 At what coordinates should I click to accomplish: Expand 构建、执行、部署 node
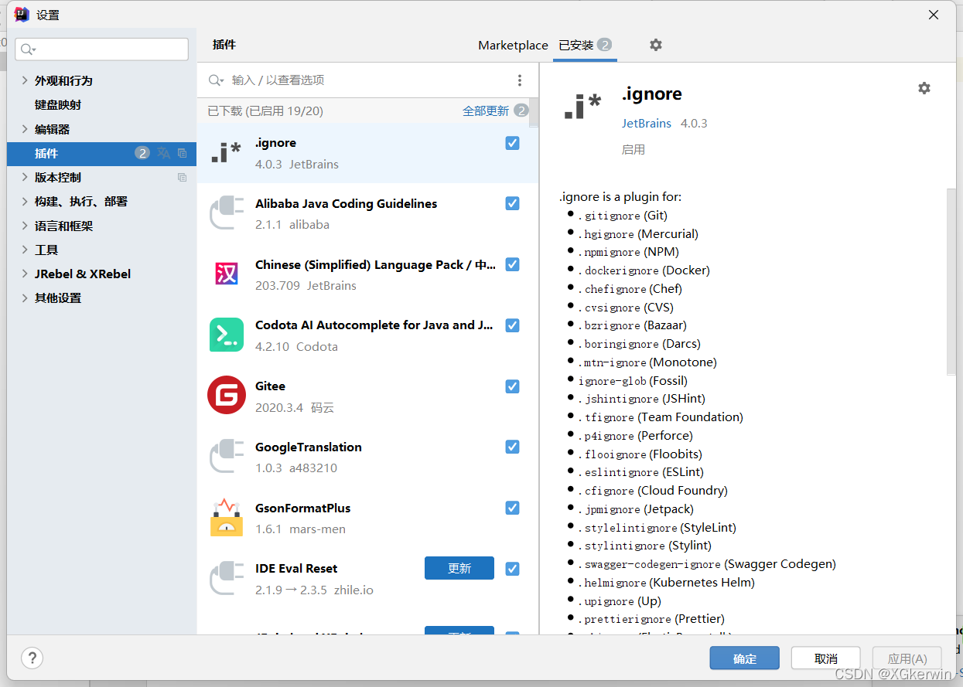[25, 201]
